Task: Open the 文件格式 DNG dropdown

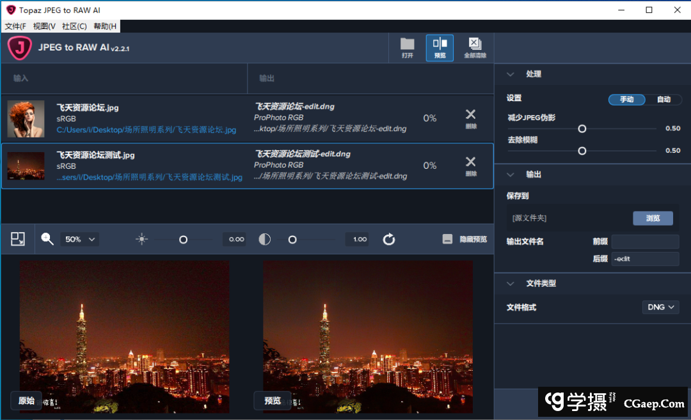Action: pyautogui.click(x=660, y=307)
